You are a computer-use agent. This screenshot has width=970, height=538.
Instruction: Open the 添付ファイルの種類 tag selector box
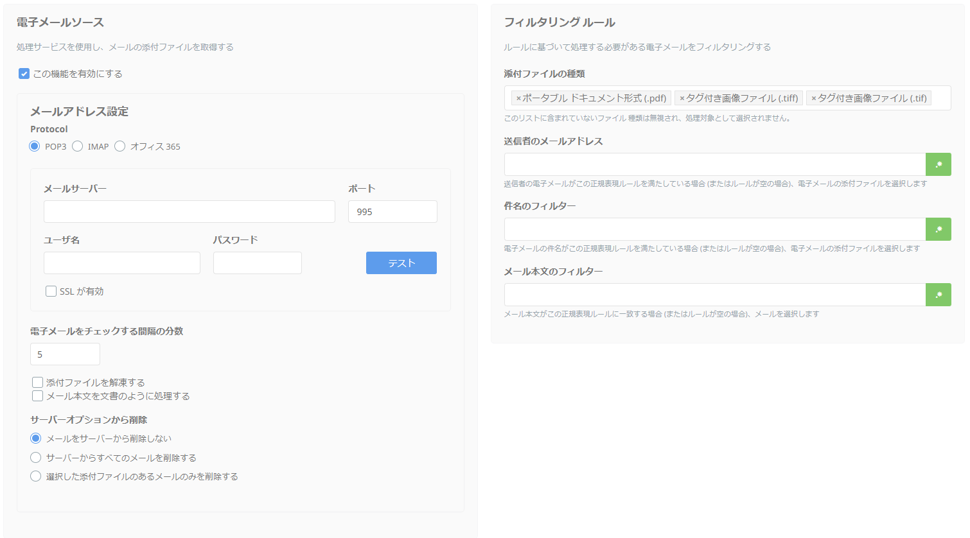(x=940, y=98)
